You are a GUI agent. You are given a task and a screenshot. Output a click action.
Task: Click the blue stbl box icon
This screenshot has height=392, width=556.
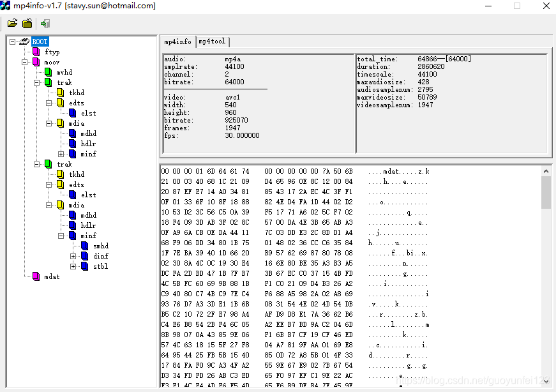85,266
